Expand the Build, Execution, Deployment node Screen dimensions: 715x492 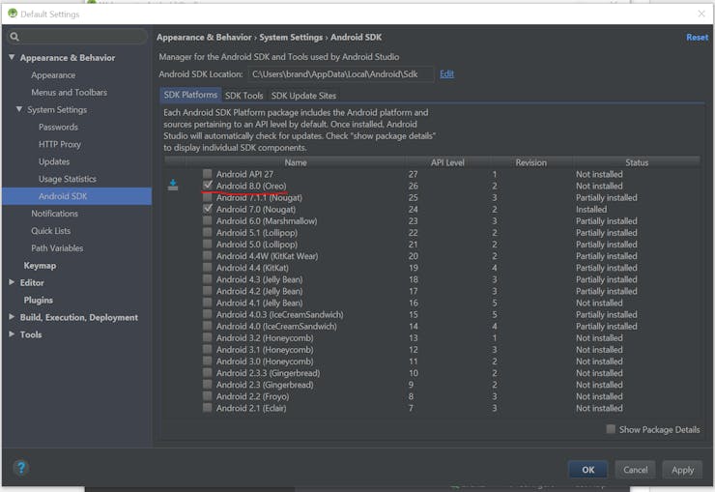point(12,317)
